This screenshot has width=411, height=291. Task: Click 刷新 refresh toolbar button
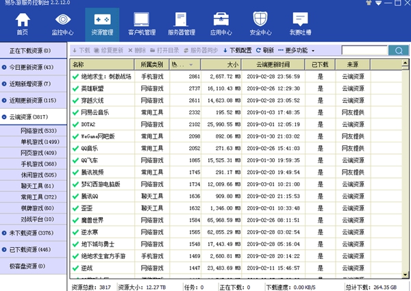tap(264, 51)
